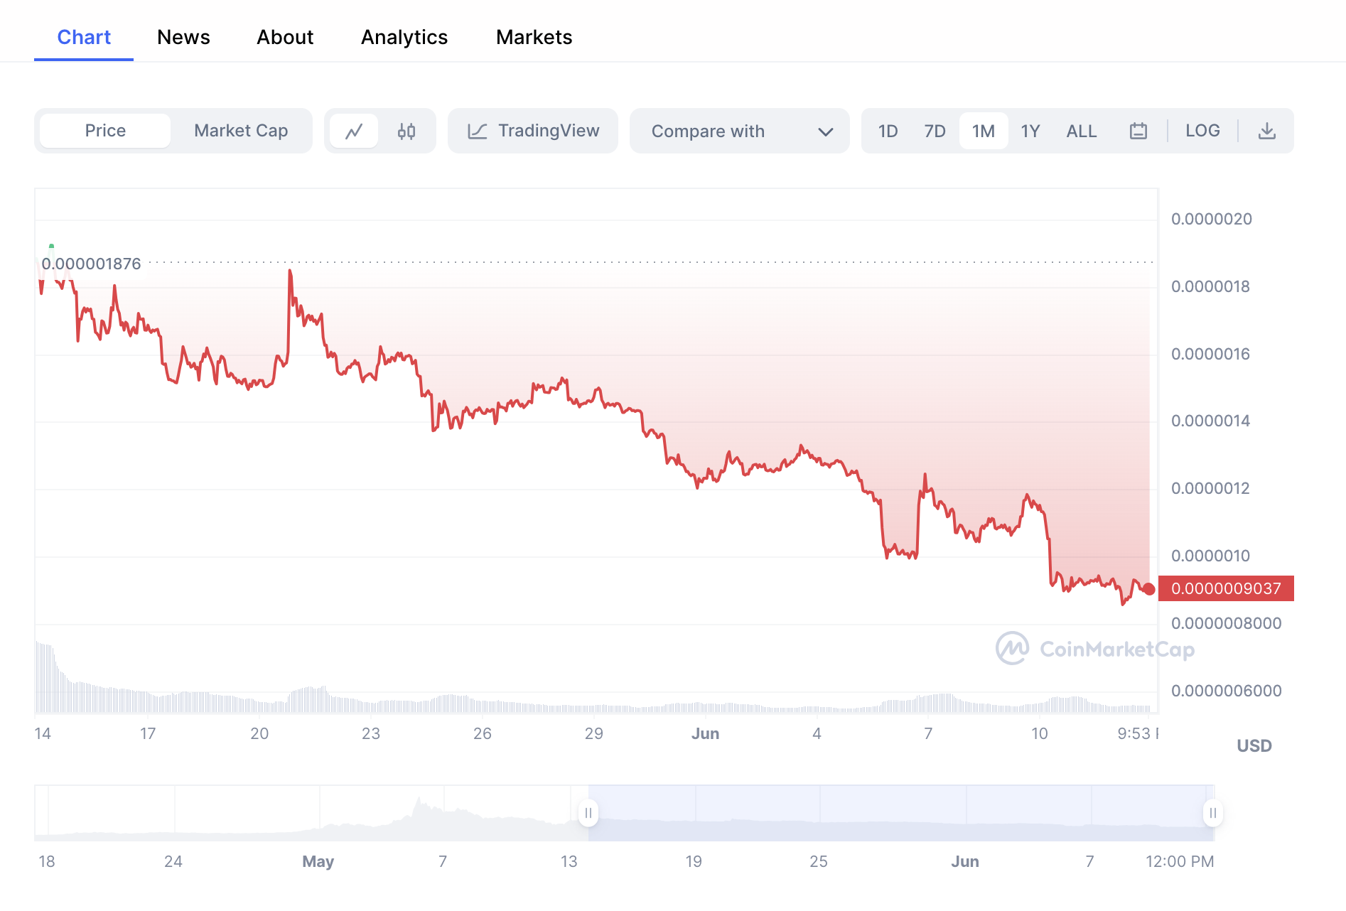Click the Jun label on chart axis
1346x911 pixels.
tap(706, 733)
